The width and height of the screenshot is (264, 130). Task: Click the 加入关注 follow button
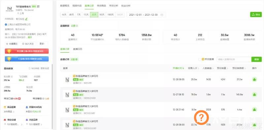28,44
